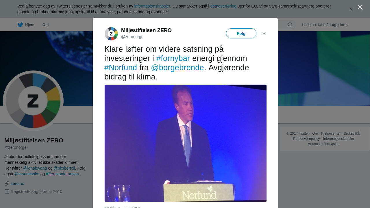Follow the informasjonskapsler link in cookie banner
The height and width of the screenshot is (208, 370).
[x=152, y=6]
